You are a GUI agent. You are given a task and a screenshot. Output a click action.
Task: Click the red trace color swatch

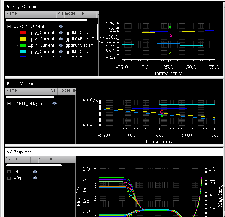tap(23, 33)
